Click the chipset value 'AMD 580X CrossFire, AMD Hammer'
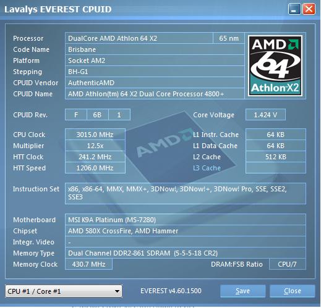Image resolution: width=321 pixels, height=308 pixels. click(x=186, y=231)
